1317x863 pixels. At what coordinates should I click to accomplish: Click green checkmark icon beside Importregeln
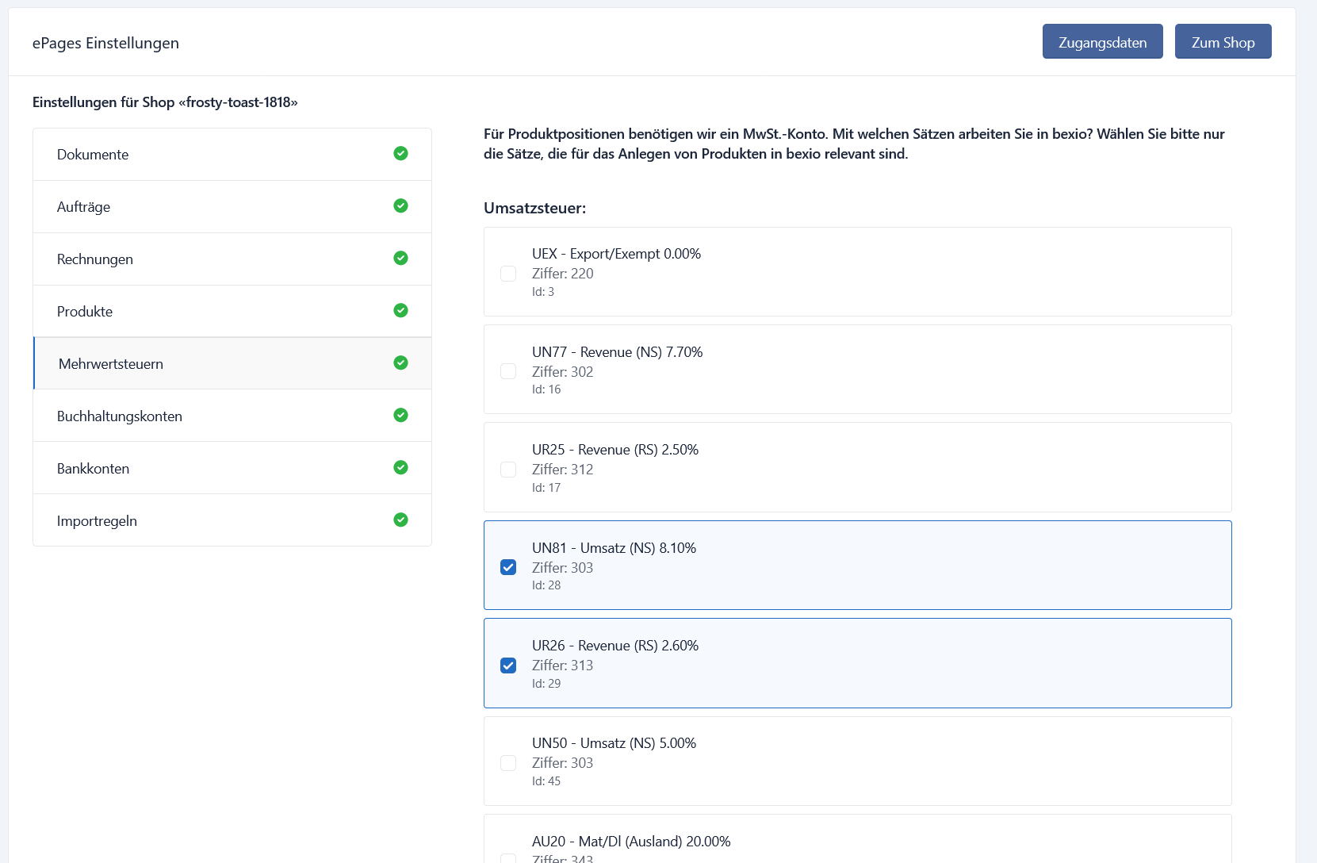[x=400, y=520]
